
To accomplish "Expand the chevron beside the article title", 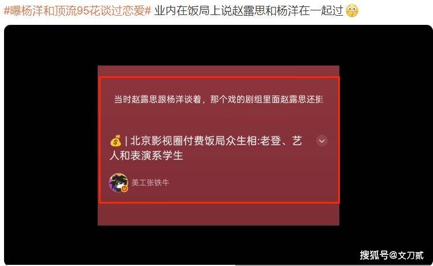I will (x=321, y=141).
